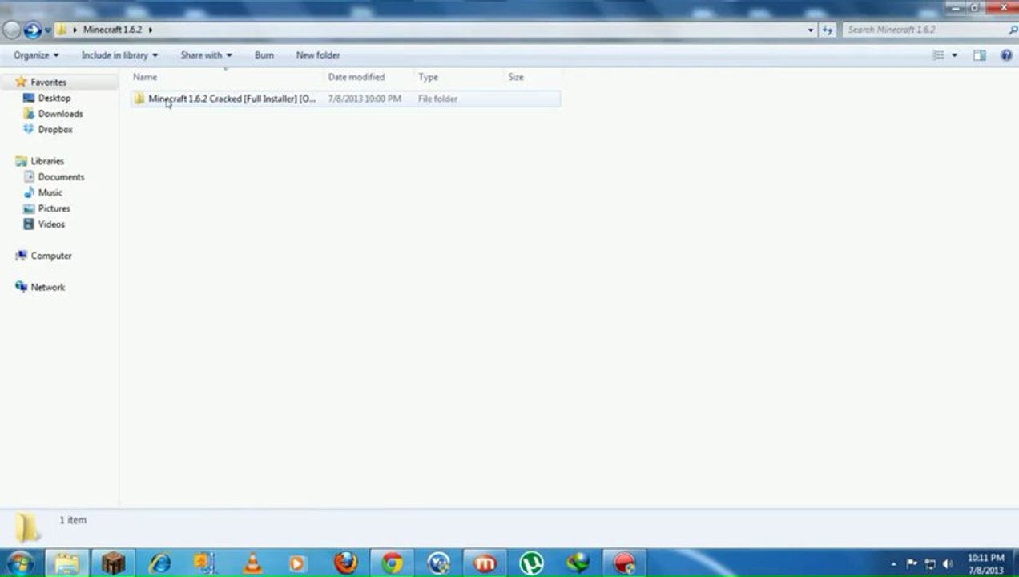Click the Minecraft 1.6.2 breadcrumb in address bar
Image resolution: width=1019 pixels, height=577 pixels.
pos(112,30)
